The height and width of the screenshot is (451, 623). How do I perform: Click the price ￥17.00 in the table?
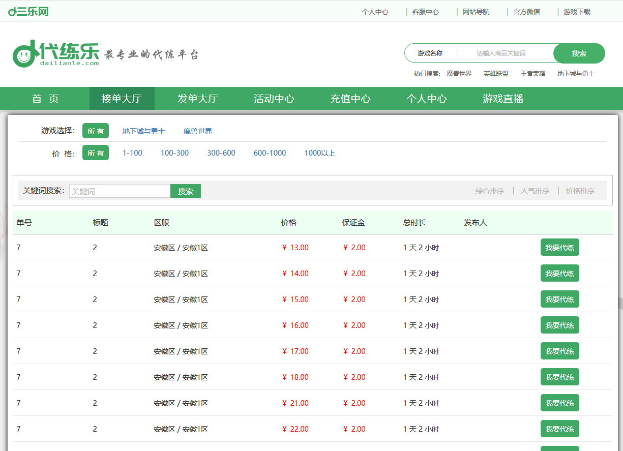click(x=295, y=351)
